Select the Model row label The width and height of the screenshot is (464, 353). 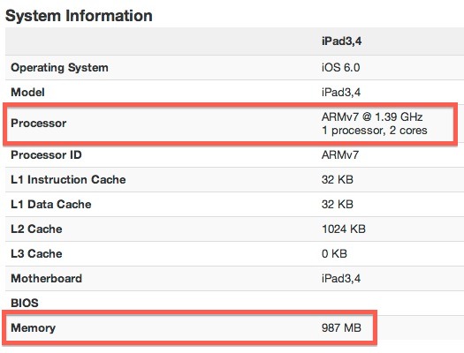27,93
